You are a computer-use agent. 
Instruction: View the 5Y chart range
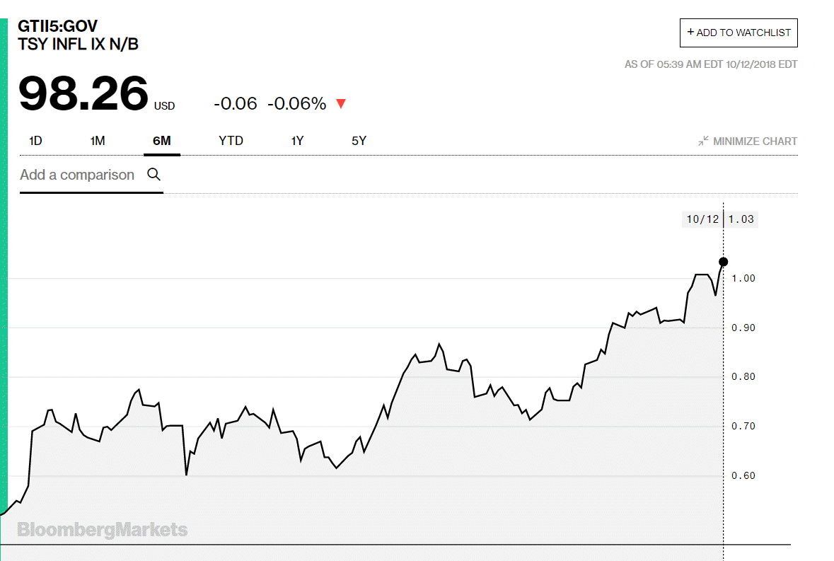coord(359,141)
